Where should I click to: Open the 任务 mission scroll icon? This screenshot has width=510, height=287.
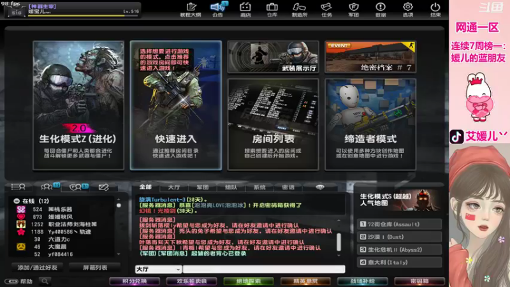point(326,10)
